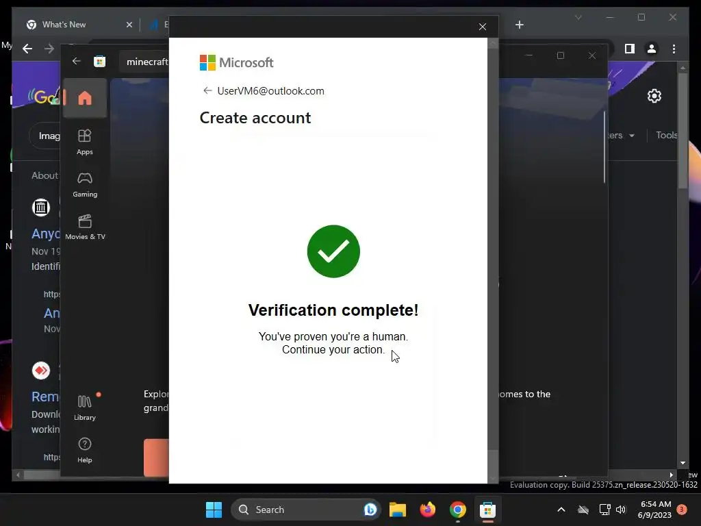This screenshot has height=526, width=701.
Task: Open a new Chrome tab
Action: pos(520,25)
